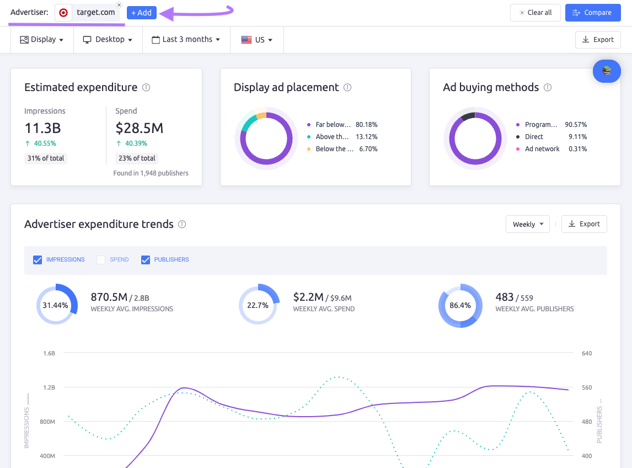Export the report using top Export button

(x=598, y=40)
